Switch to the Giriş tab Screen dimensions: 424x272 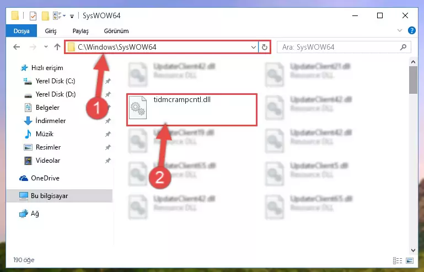coord(51,31)
